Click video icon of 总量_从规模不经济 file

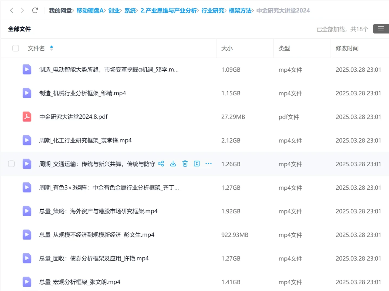click(27, 235)
